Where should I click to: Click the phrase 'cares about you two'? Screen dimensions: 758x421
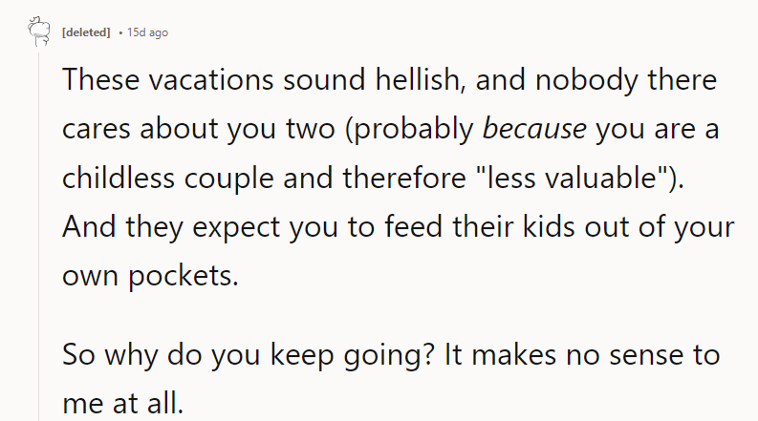199,129
